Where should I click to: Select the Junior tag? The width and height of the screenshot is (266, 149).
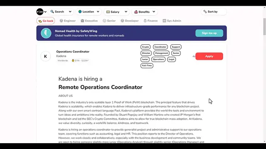(145, 60)
